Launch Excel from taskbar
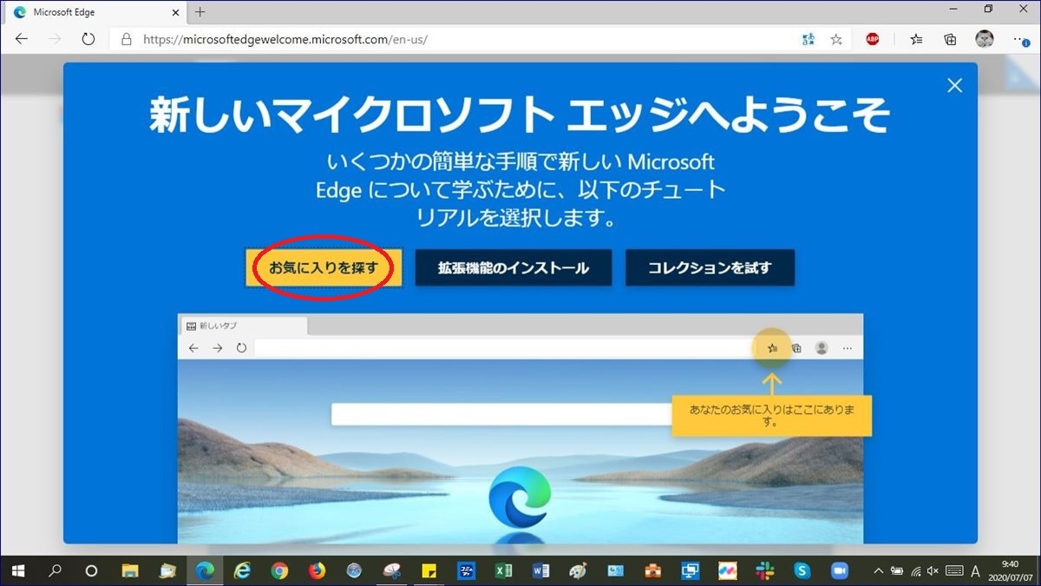This screenshot has height=586, width=1041. (503, 570)
